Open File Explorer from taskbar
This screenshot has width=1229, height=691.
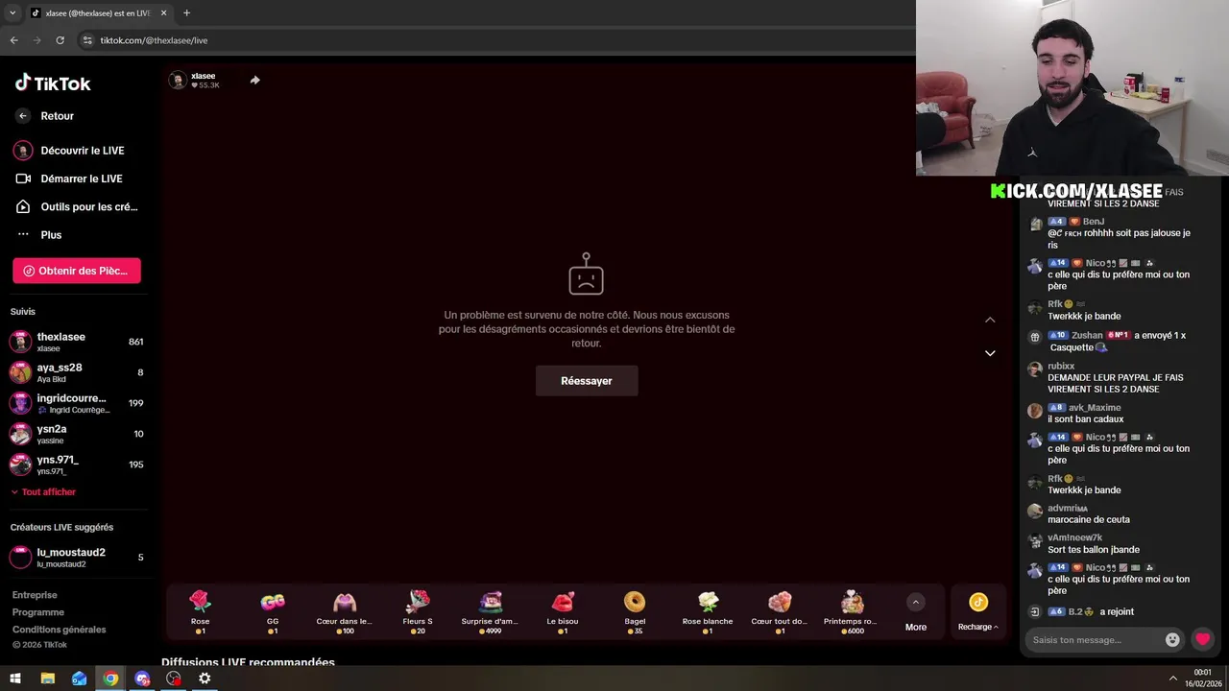47,679
